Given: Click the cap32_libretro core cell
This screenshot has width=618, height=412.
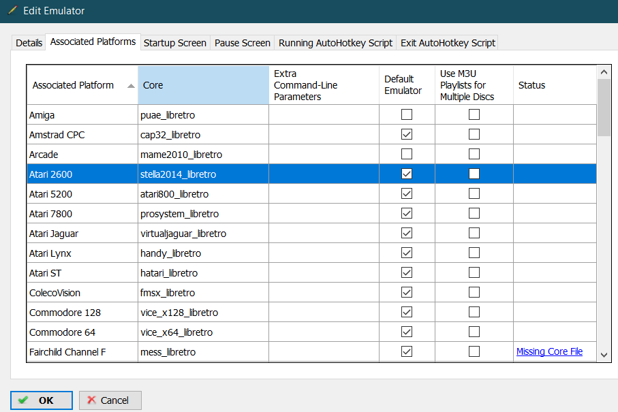Looking at the screenshot, I should click(x=203, y=134).
